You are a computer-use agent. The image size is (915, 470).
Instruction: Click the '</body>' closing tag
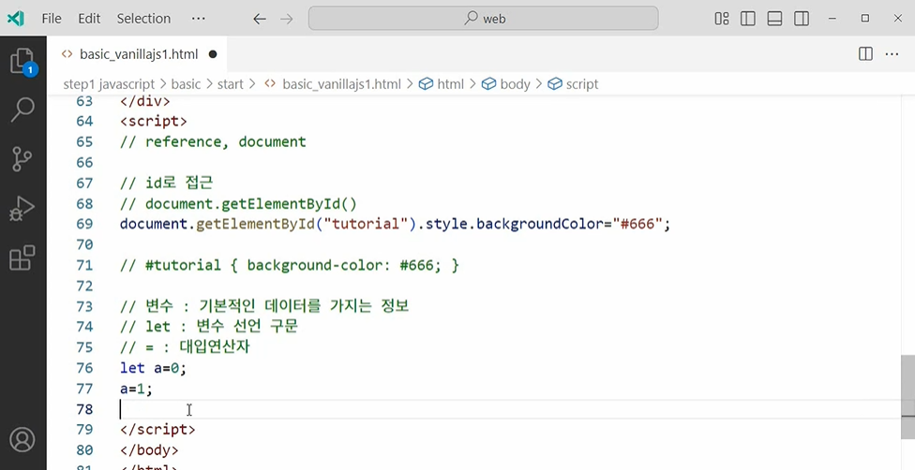coord(149,450)
